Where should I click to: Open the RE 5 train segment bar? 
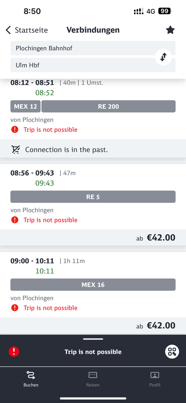pyautogui.click(x=93, y=197)
